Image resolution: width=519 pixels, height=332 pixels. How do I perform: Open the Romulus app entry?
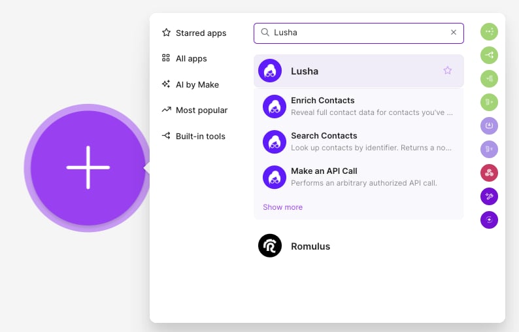359,246
